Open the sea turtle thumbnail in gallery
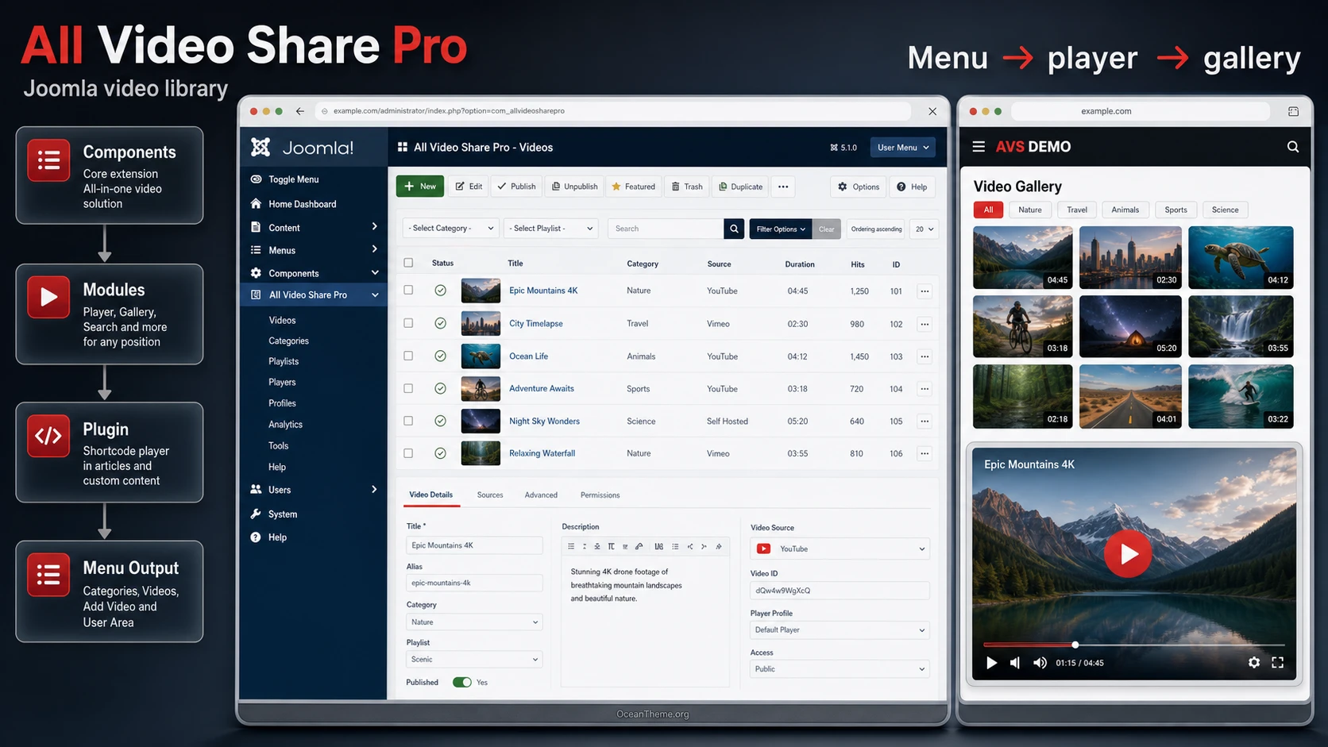This screenshot has height=747, width=1328. pyautogui.click(x=1241, y=257)
